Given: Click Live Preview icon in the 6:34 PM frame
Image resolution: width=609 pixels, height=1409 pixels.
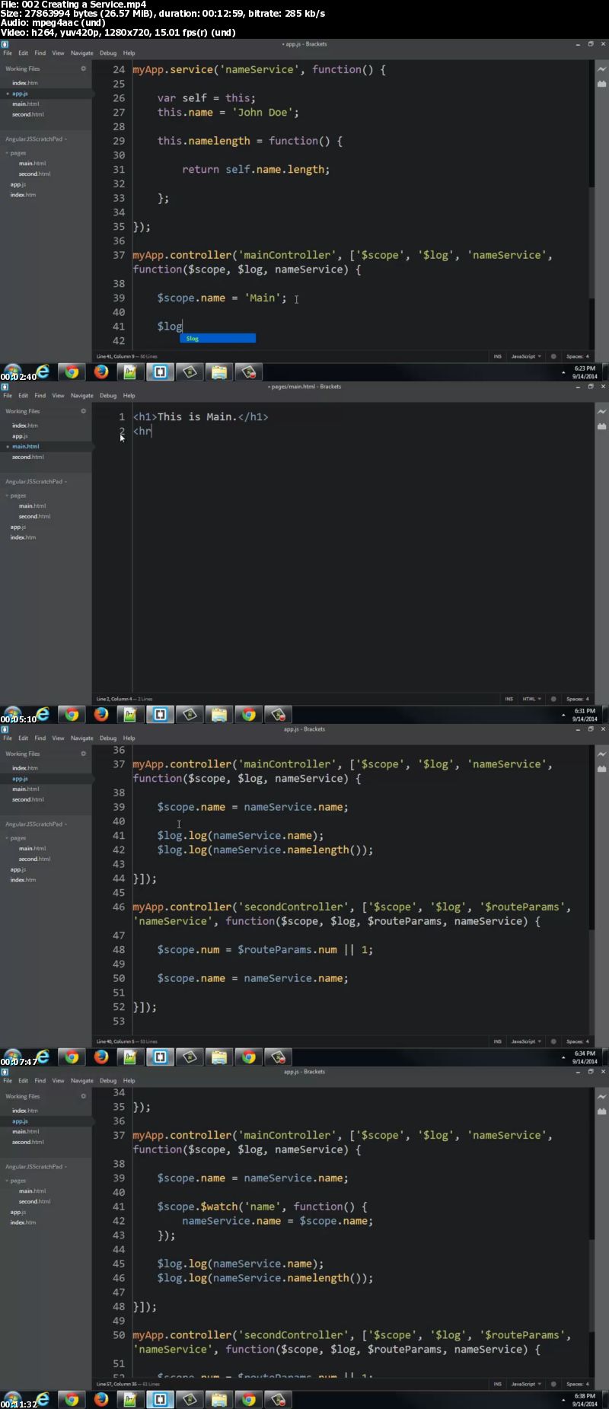Looking at the screenshot, I should 601,754.
